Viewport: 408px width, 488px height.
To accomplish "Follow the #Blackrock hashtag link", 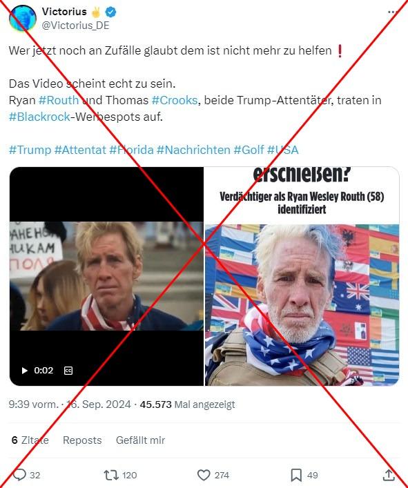I will click(39, 117).
